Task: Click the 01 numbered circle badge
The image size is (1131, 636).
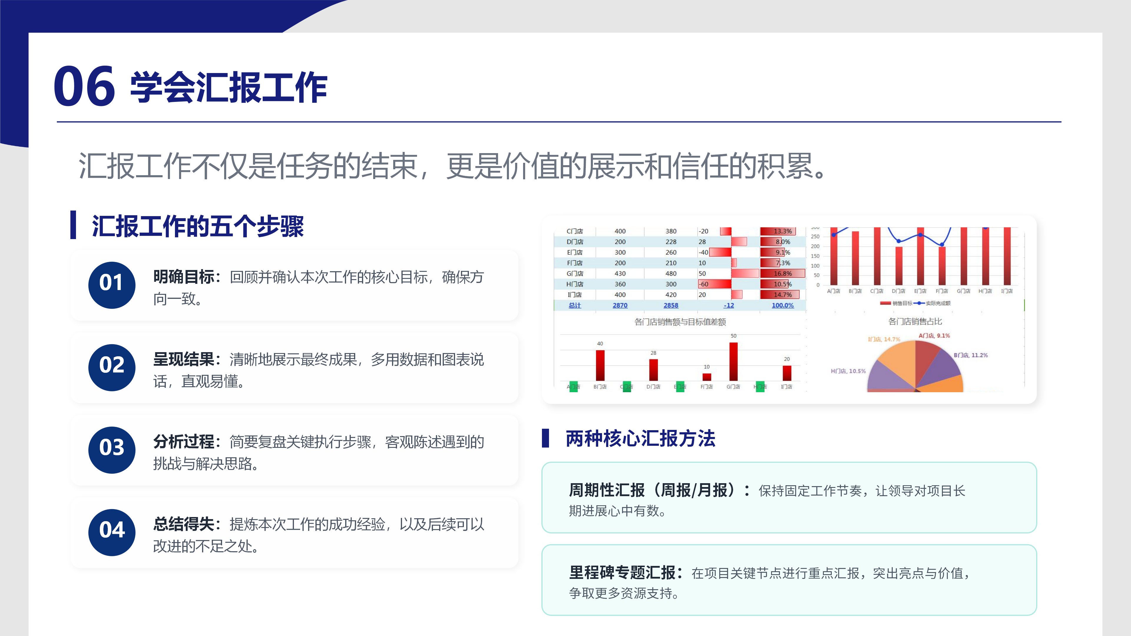Action: pos(112,285)
